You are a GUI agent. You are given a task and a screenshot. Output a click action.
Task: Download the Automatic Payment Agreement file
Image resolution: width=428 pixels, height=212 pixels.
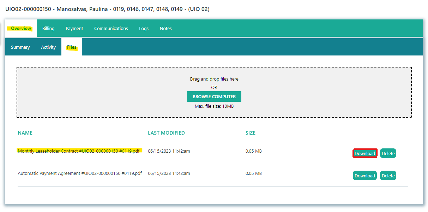(365, 176)
